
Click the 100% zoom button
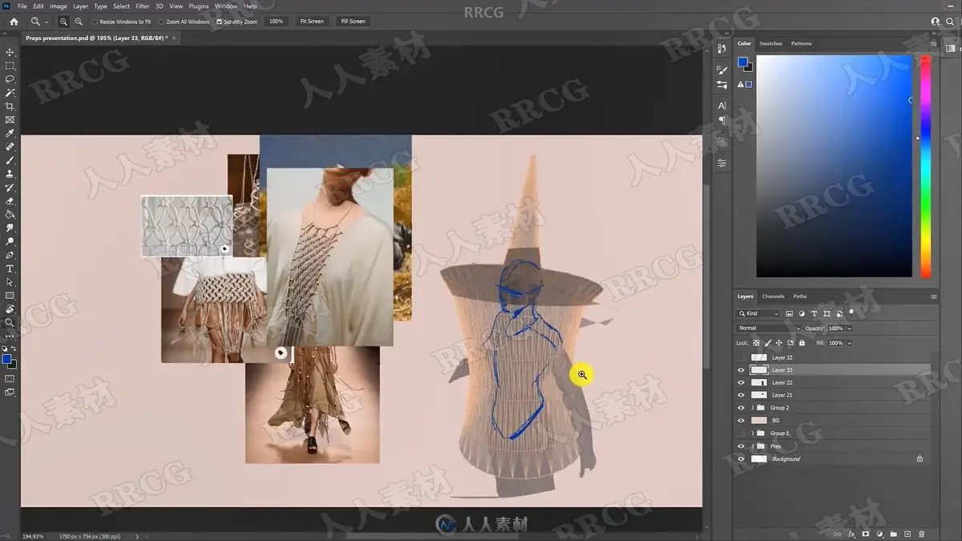tap(277, 22)
